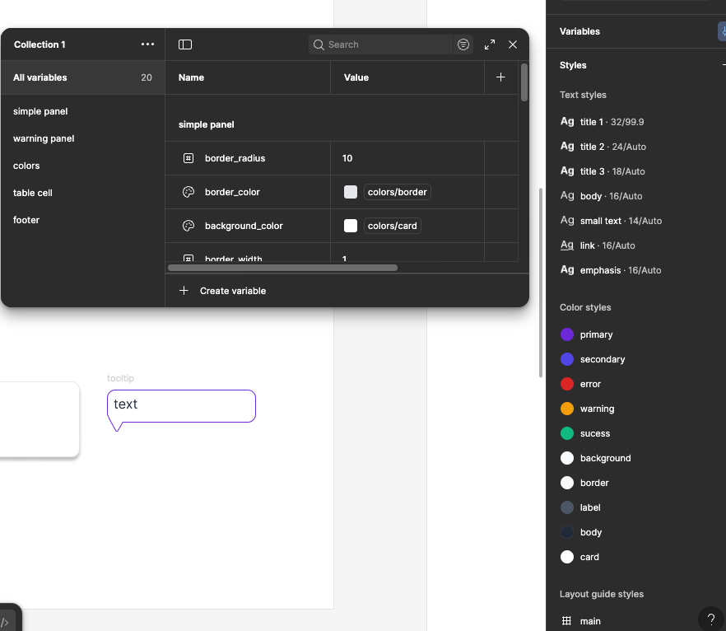Open the Collection 1 options menu
Screen dimensions: 726x631
pyautogui.click(x=147, y=44)
